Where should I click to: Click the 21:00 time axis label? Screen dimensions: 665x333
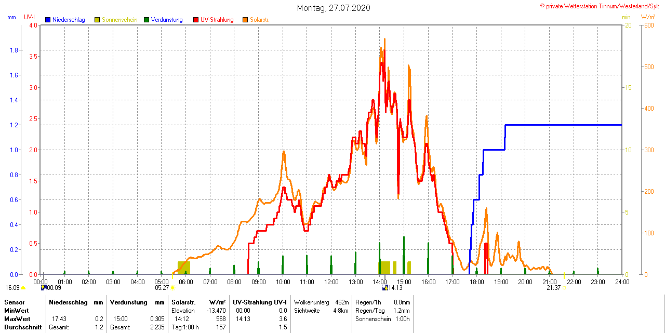coord(549,282)
